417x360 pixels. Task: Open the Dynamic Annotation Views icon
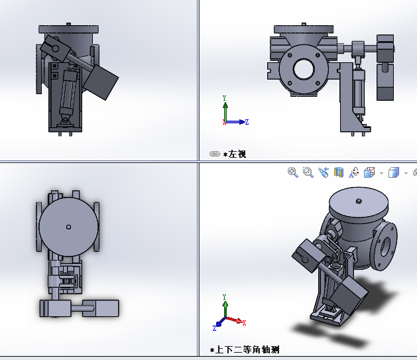(354, 172)
